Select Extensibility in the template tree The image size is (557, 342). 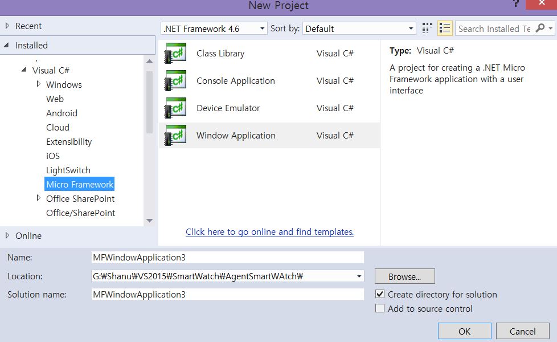point(69,141)
